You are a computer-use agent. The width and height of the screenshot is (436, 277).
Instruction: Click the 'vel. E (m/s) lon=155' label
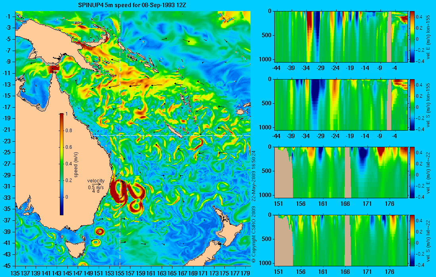click(x=428, y=37)
